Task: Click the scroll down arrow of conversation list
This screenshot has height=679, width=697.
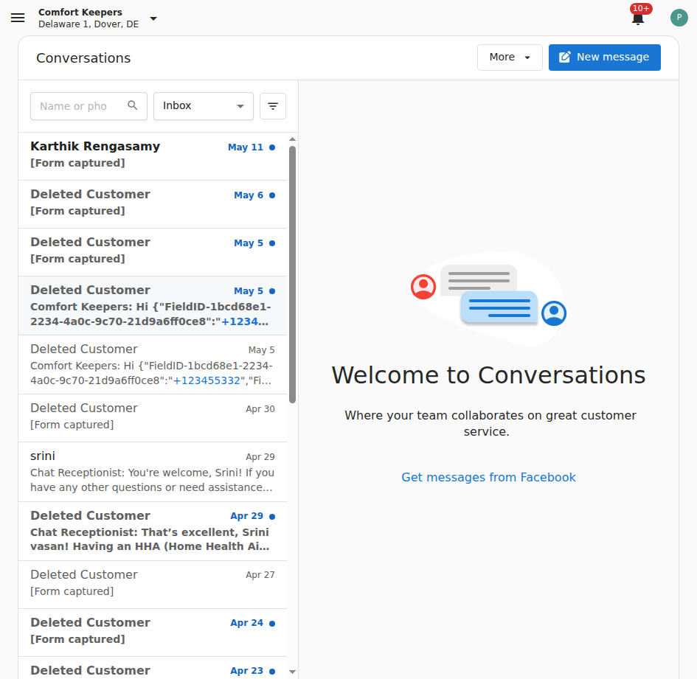Action: point(292,672)
